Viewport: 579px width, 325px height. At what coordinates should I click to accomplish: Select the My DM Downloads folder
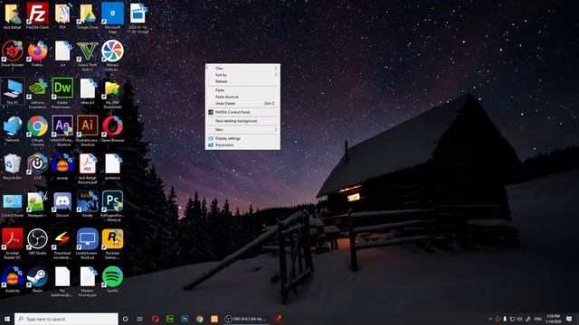112,93
